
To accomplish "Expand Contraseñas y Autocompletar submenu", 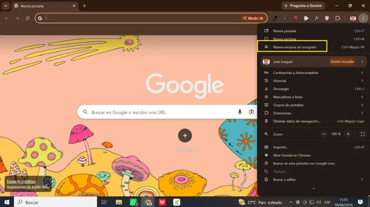I will tap(313, 73).
